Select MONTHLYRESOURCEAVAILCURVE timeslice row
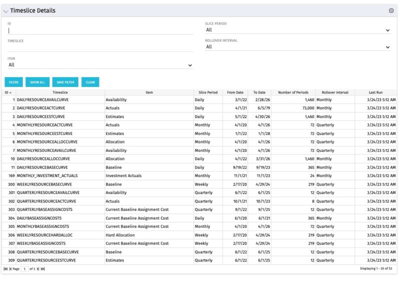Image resolution: width=400 pixels, height=292 pixels. point(199,150)
